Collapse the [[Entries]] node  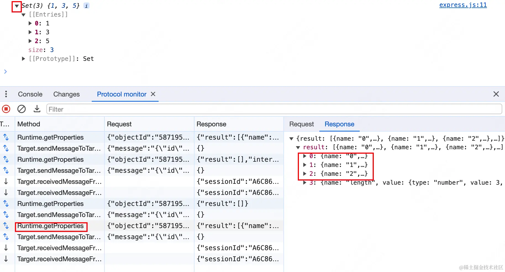(23, 15)
